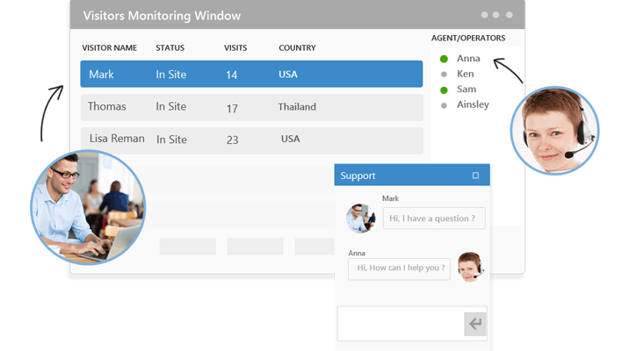Choose agent Anna from operators list
The height and width of the screenshot is (351, 644).
click(468, 59)
